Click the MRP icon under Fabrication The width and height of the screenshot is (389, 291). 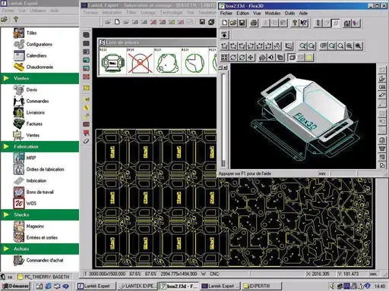click(19, 158)
